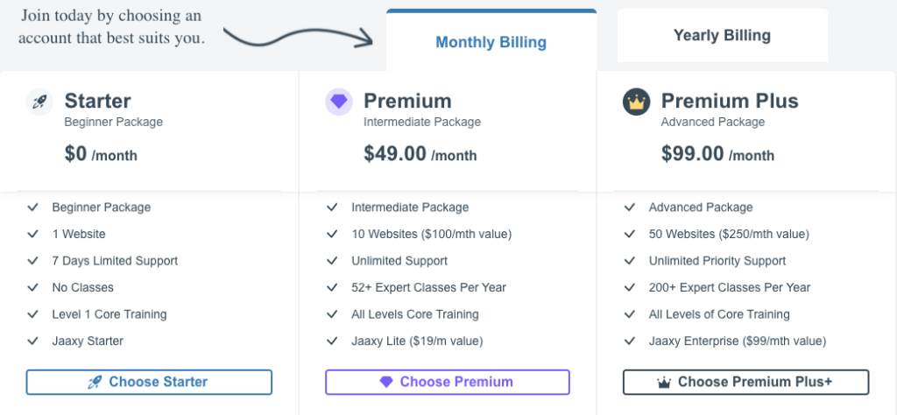Image resolution: width=897 pixels, height=415 pixels.
Task: Click checkmark next to No Classes
Action: (x=33, y=287)
